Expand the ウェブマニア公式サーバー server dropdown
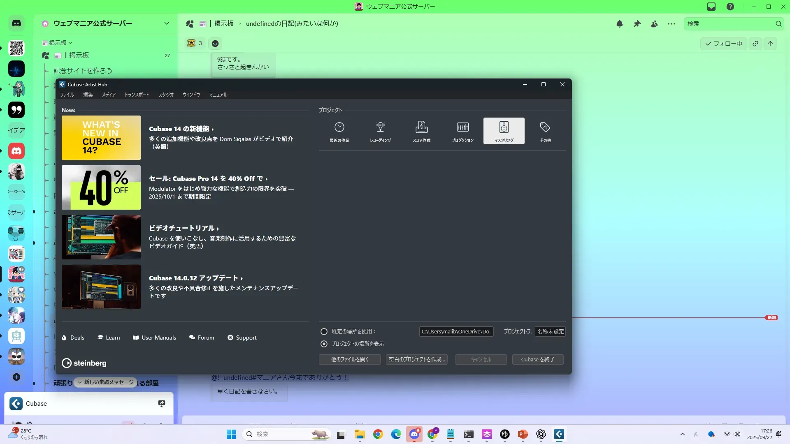The image size is (790, 444). pyautogui.click(x=167, y=23)
